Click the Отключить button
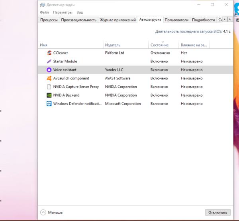This screenshot has width=239, height=221. tap(217, 212)
